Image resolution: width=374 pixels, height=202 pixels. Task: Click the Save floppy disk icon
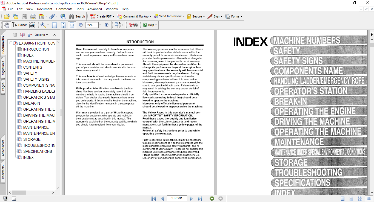(24, 16)
